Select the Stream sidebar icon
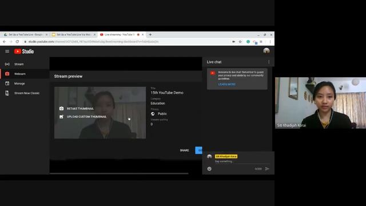 [7, 64]
